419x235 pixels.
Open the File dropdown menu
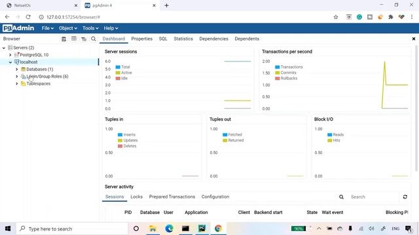click(x=47, y=28)
